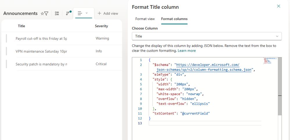The image size is (290, 140).
Task: Click the Announcements list title
Action: click(x=20, y=13)
